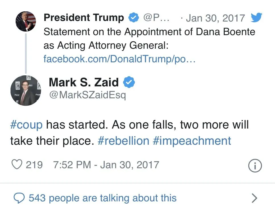
Task: Click the #rebellion hashtag
Action: pyautogui.click(x=123, y=140)
